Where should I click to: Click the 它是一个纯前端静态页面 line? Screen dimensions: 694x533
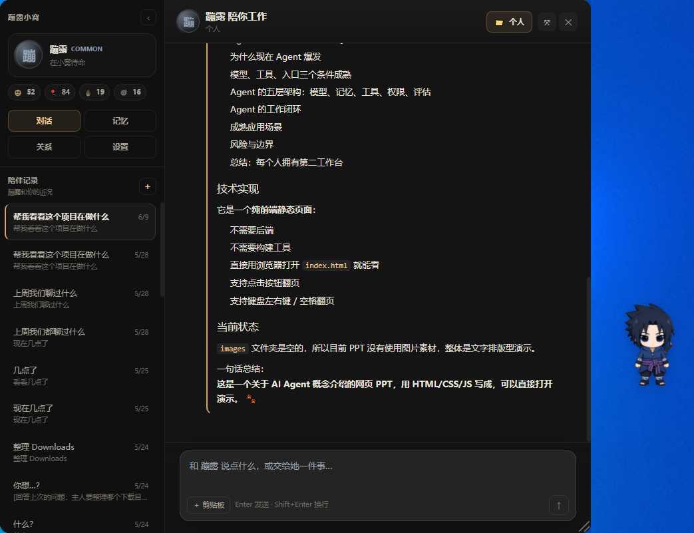point(266,210)
